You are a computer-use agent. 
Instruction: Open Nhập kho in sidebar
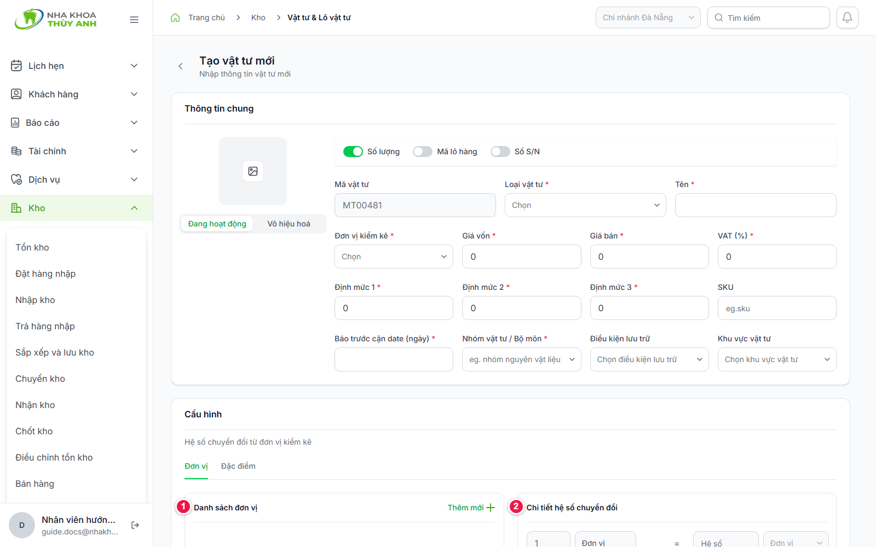tap(76, 300)
